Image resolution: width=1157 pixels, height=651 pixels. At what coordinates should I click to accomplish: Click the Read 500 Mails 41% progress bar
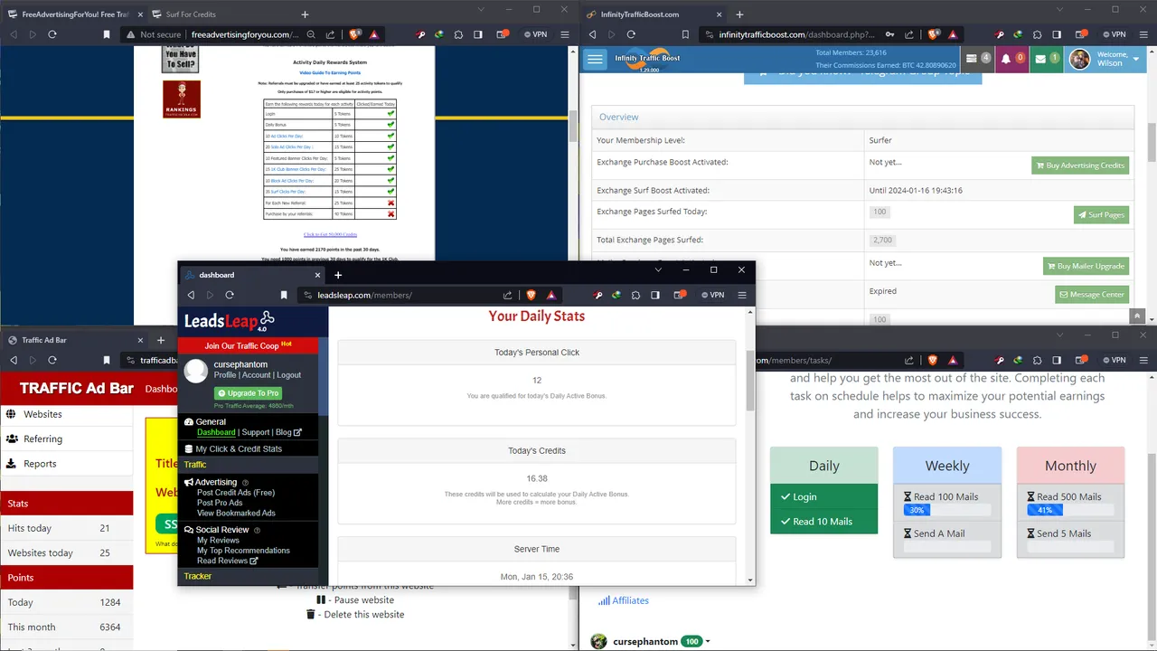click(1070, 510)
